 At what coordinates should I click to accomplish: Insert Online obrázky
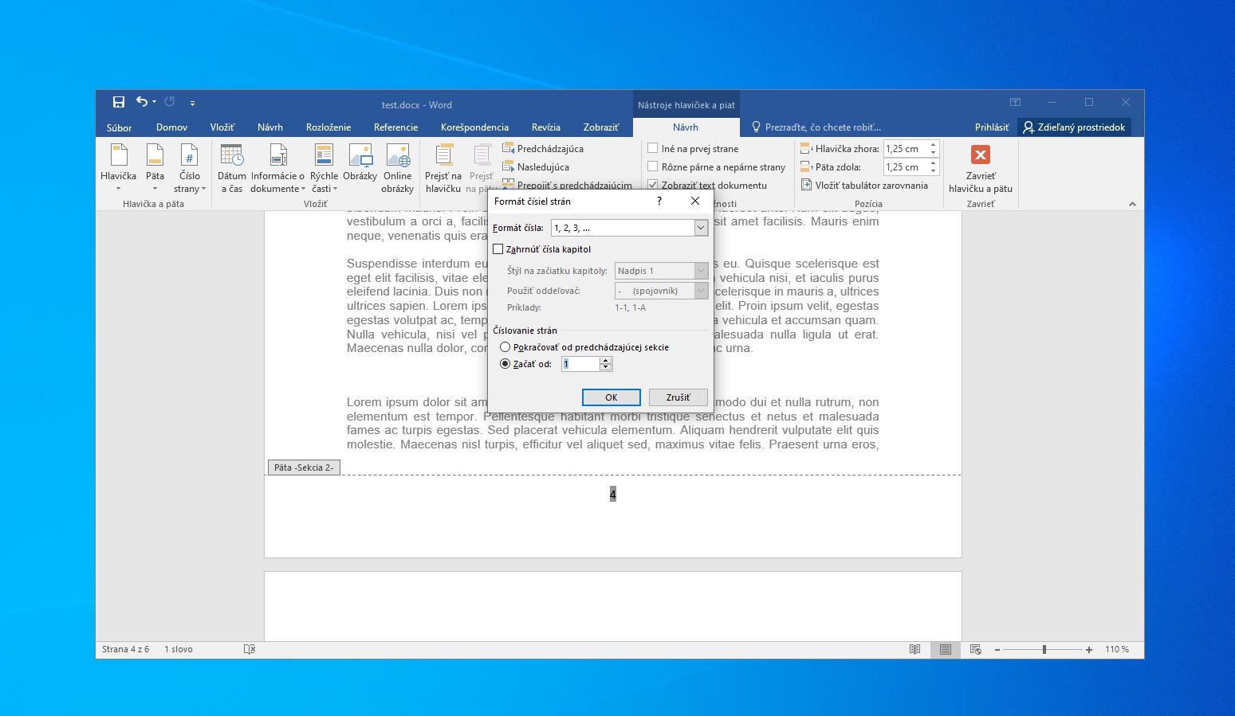[397, 168]
